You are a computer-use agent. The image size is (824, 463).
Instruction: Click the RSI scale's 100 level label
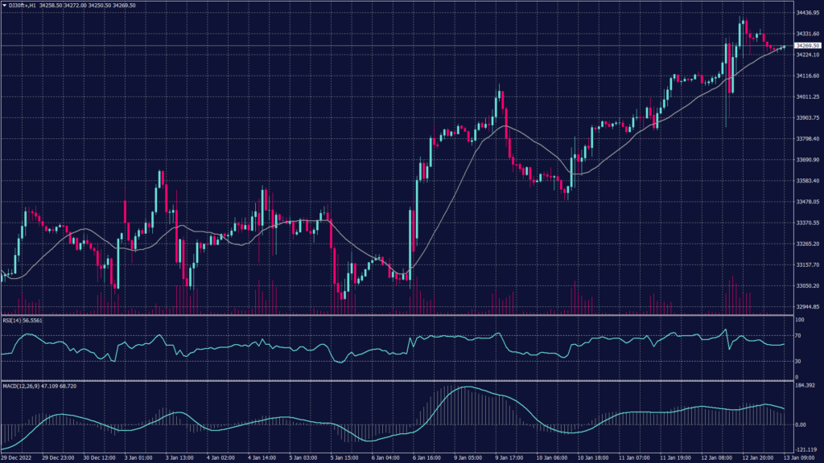[799, 320]
